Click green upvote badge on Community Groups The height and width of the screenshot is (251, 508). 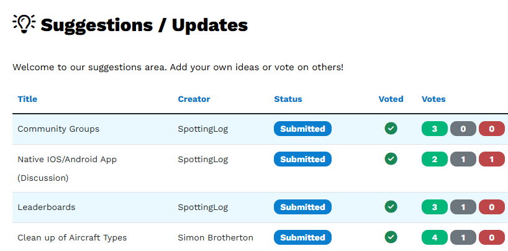pos(435,129)
